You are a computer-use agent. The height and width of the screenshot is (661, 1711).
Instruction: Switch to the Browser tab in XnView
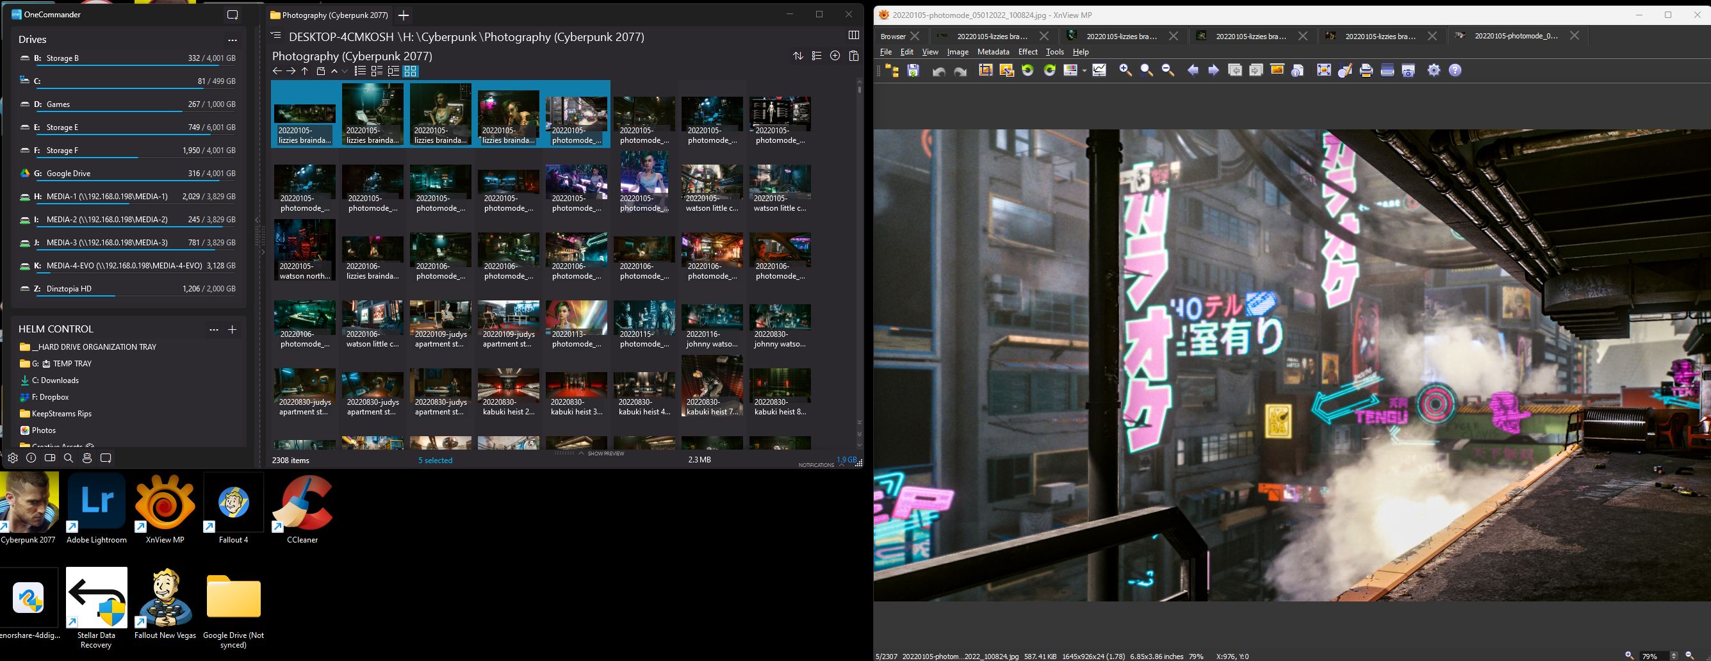click(x=893, y=37)
